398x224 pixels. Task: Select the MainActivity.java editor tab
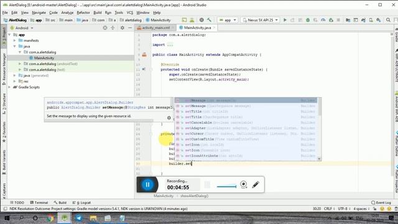(197, 27)
